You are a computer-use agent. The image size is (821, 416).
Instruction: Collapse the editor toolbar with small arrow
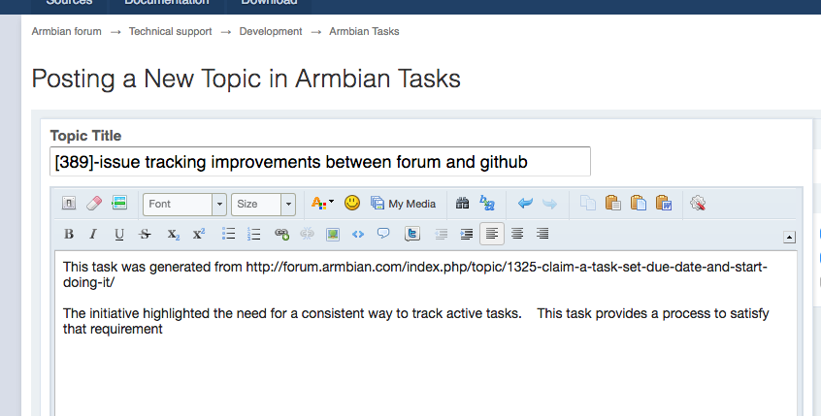click(x=789, y=237)
